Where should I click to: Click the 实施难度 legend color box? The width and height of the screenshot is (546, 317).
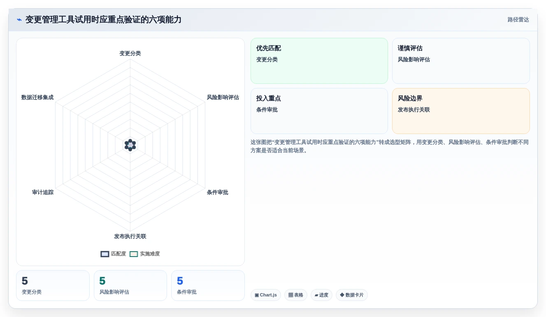tap(134, 254)
